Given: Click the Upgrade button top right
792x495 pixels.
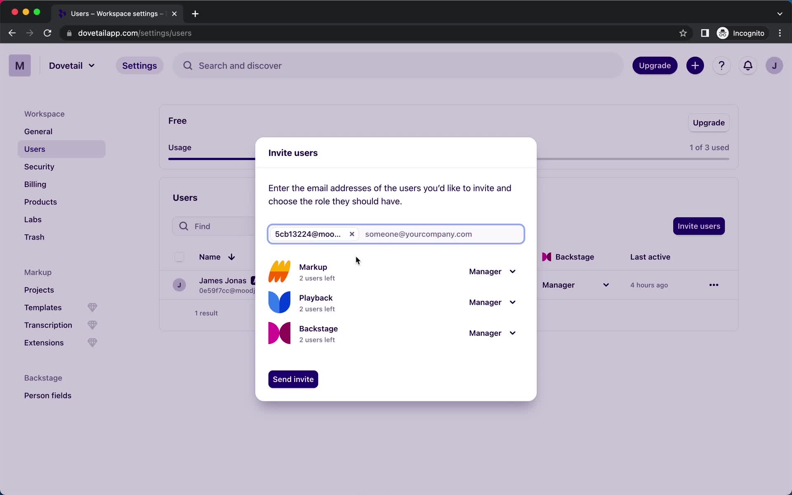Looking at the screenshot, I should (x=655, y=66).
